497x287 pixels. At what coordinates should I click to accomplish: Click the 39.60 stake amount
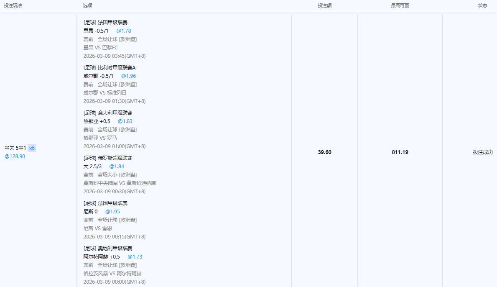tap(324, 152)
